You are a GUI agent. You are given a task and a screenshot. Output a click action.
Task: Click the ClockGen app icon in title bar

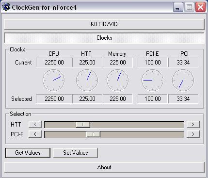(x=6, y=7)
